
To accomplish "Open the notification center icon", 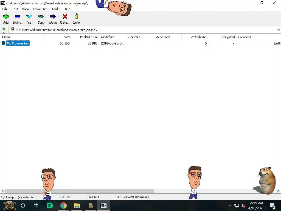I will pos(272,206).
